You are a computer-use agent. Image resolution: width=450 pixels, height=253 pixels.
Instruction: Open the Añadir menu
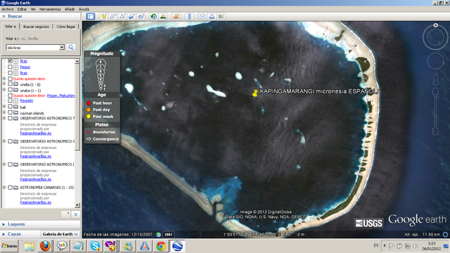click(x=70, y=9)
